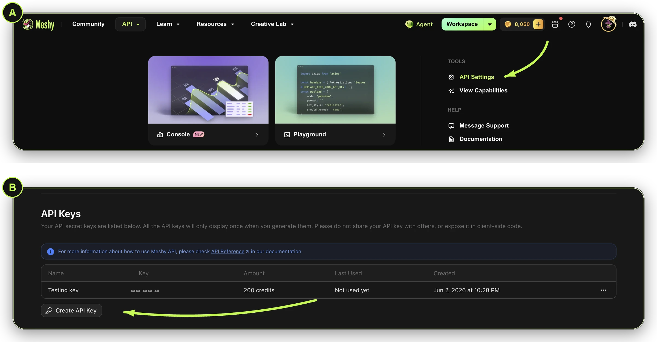Open the gift rewards icon
Viewport: 657px width, 342px height.
pyautogui.click(x=555, y=24)
